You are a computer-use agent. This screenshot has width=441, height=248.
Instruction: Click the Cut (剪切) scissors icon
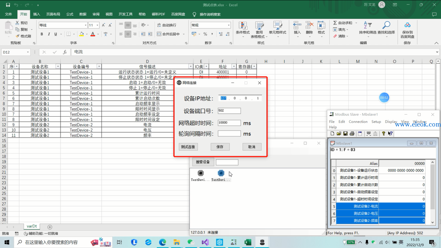pos(17,23)
